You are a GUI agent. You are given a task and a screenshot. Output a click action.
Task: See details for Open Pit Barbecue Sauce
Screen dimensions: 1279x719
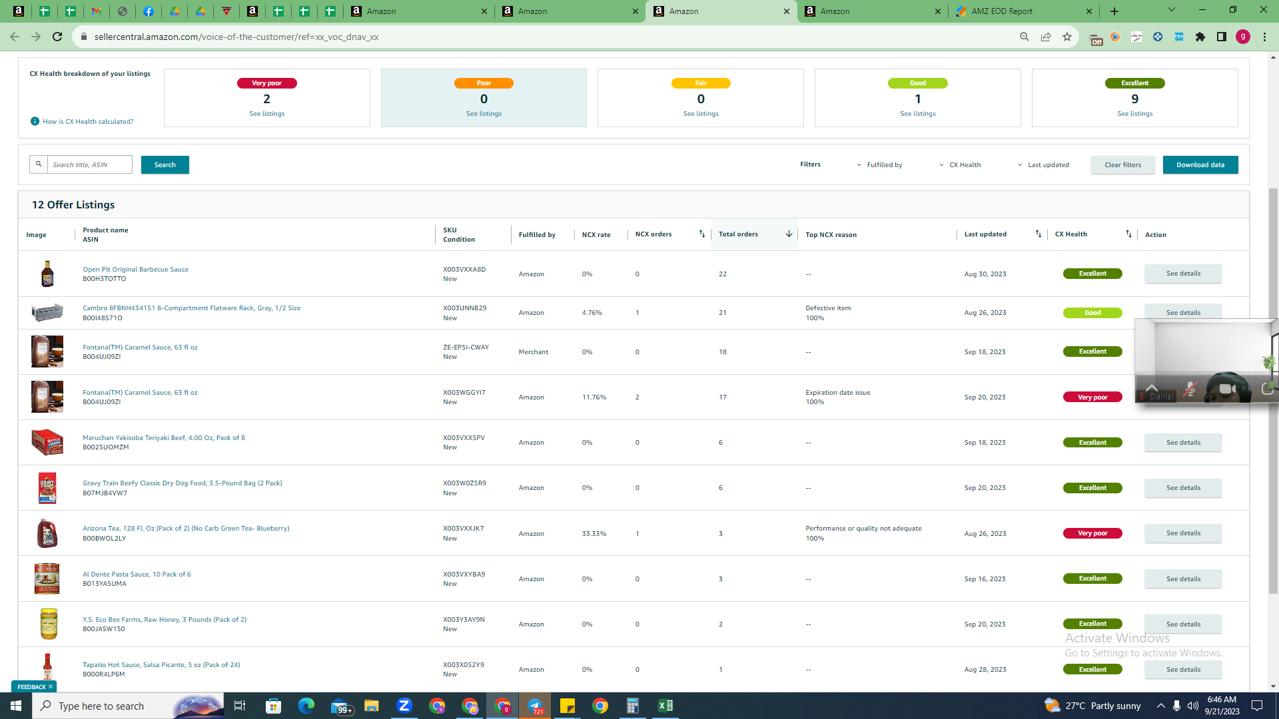click(1183, 274)
